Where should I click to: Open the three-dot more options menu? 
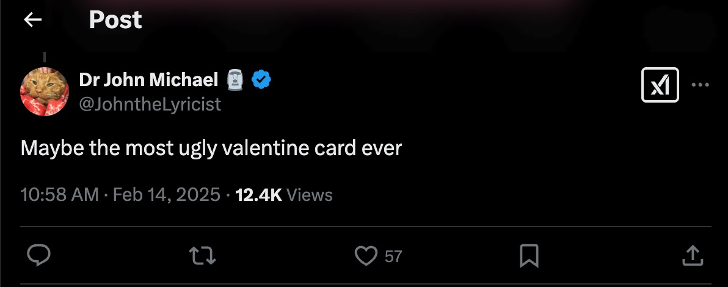[x=700, y=85]
